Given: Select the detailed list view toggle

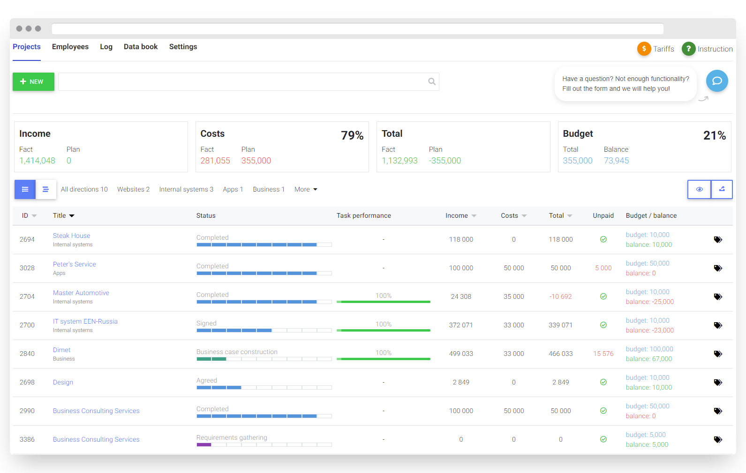Looking at the screenshot, I should coord(25,189).
